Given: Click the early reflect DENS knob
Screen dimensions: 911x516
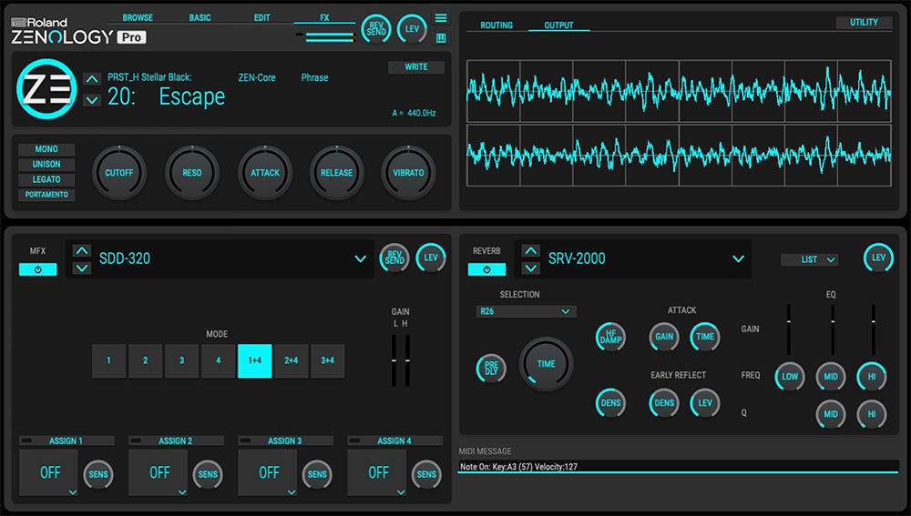Looking at the screenshot, I should click(x=664, y=403).
